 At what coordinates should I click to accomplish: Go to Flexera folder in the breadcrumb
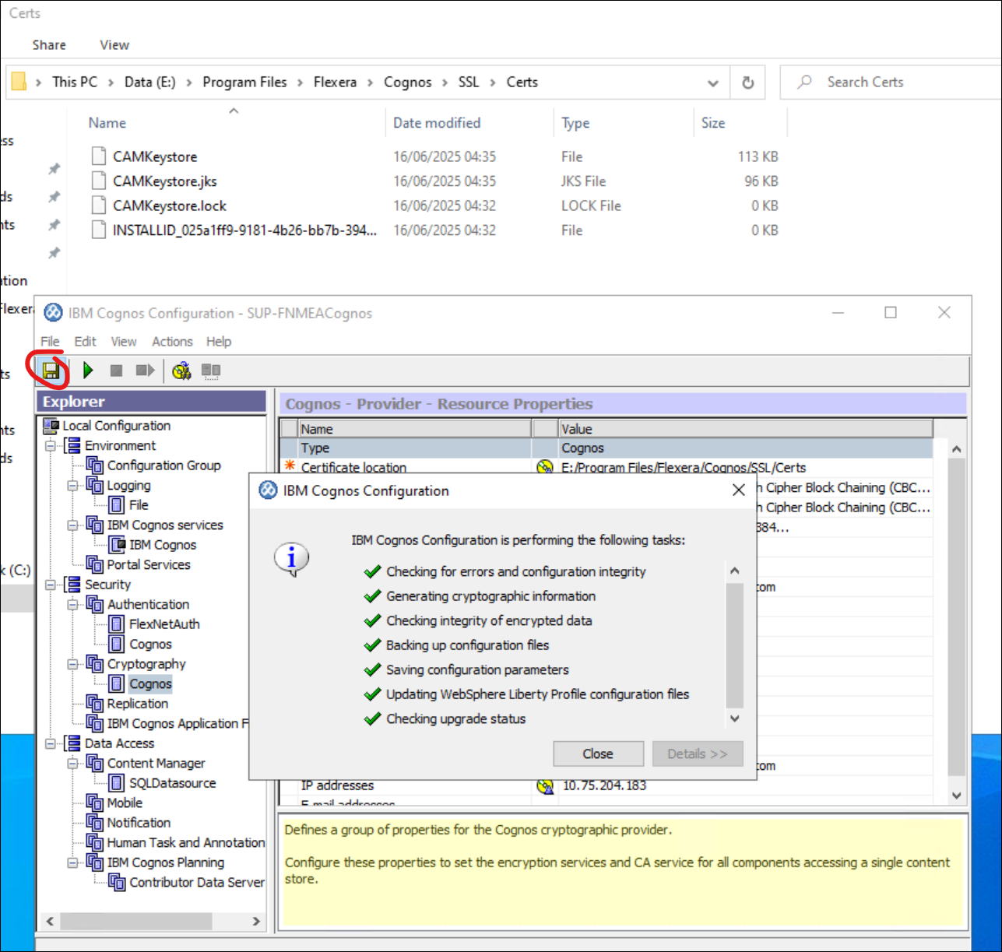[x=335, y=83]
